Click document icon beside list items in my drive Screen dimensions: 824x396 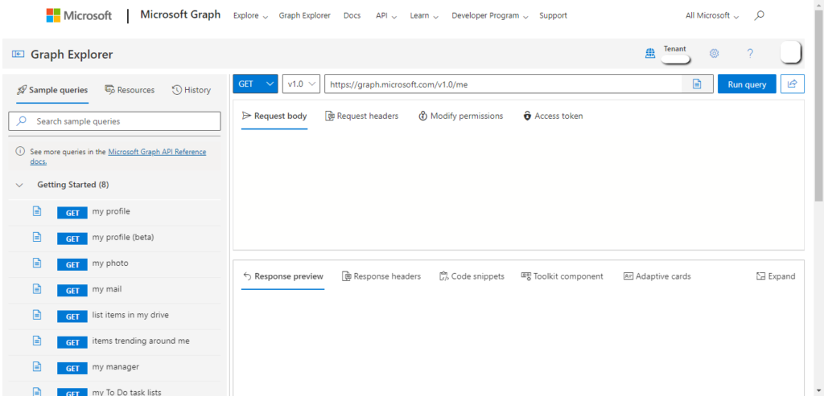(37, 315)
